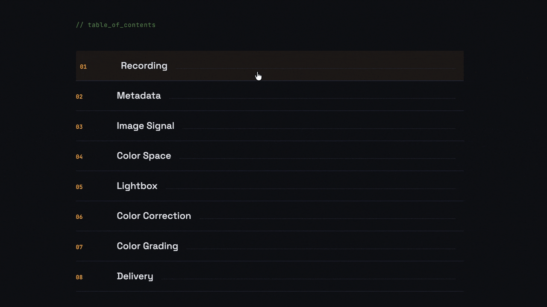
Task: Click the dotted leader line after Lightbox
Action: click(x=310, y=188)
